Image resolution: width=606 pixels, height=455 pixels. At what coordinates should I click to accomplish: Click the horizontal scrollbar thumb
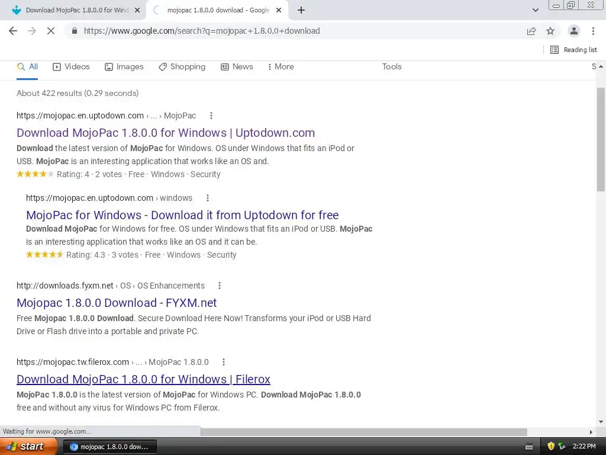tap(364, 432)
